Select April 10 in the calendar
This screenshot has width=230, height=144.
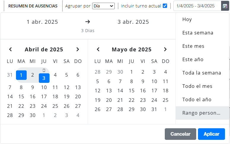(44, 87)
